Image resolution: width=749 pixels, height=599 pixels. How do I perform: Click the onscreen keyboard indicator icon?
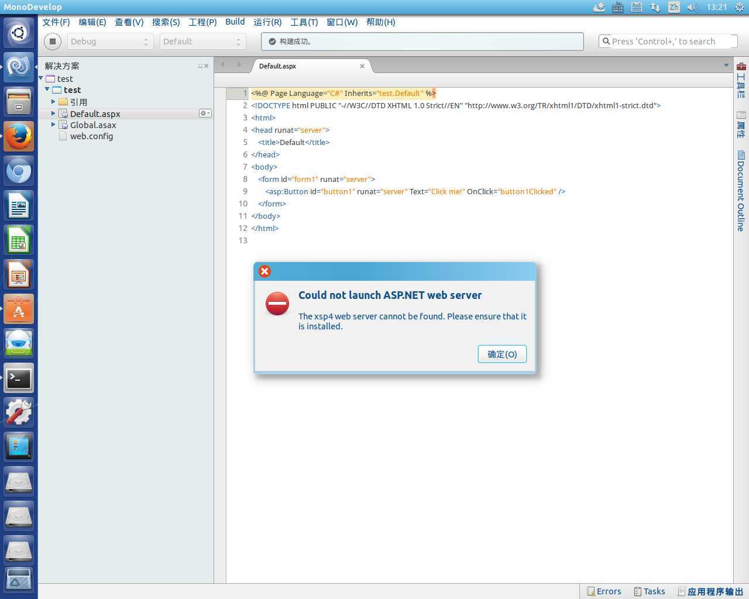(618, 7)
